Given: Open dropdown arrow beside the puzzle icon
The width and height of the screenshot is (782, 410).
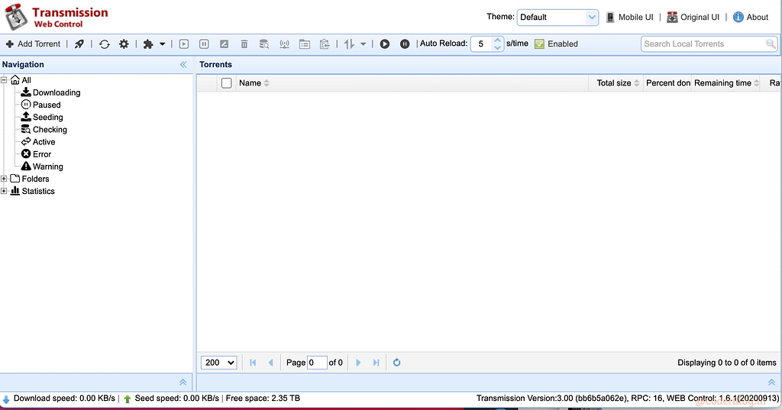Looking at the screenshot, I should tap(162, 44).
